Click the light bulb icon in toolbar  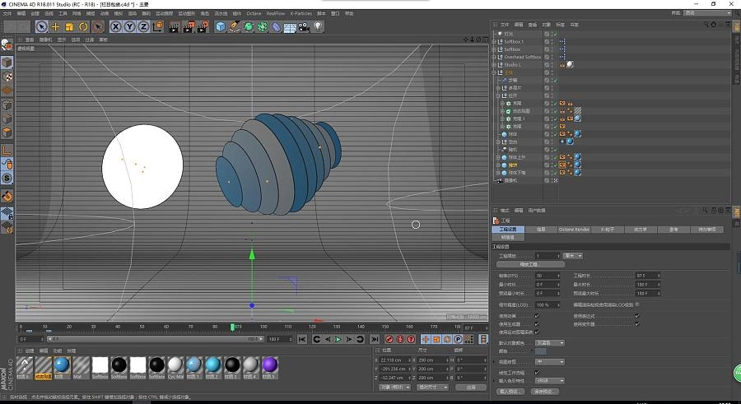point(318,26)
